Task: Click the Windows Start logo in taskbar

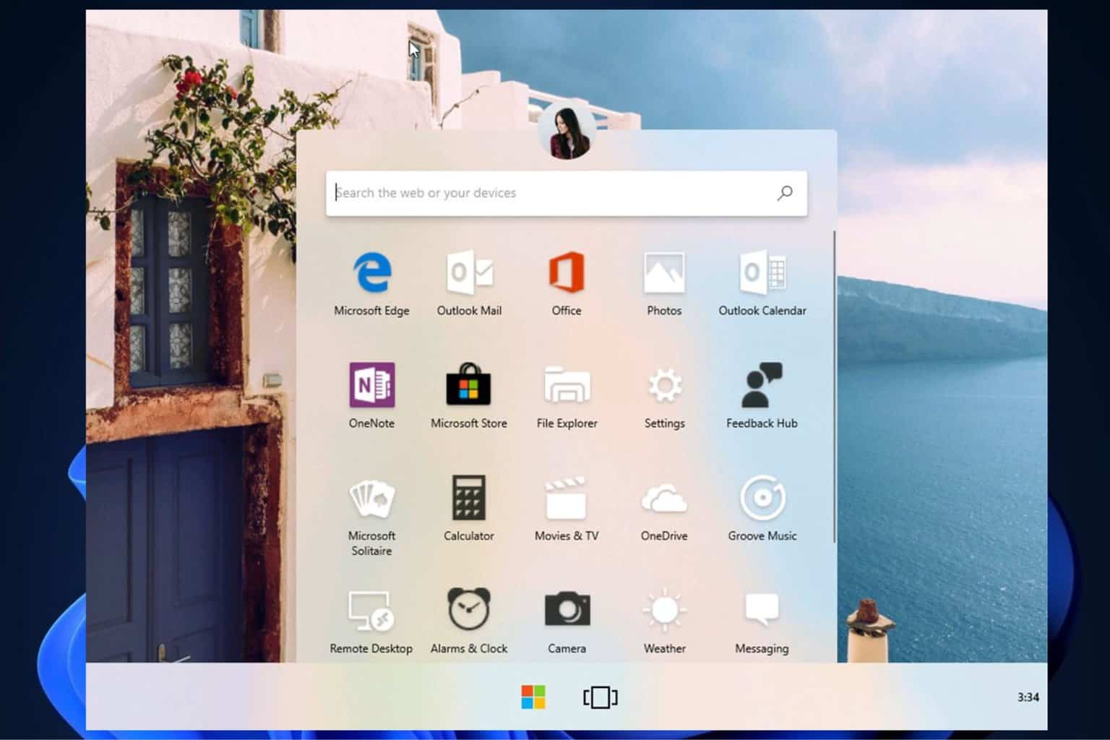Action: coord(533,697)
